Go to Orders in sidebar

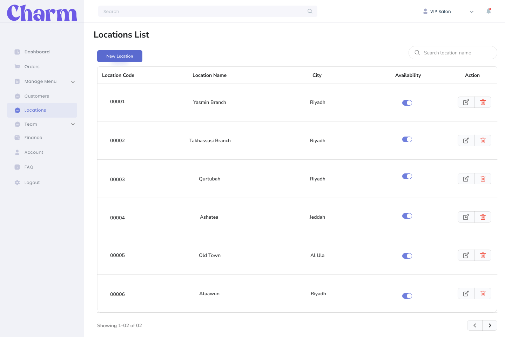click(32, 67)
